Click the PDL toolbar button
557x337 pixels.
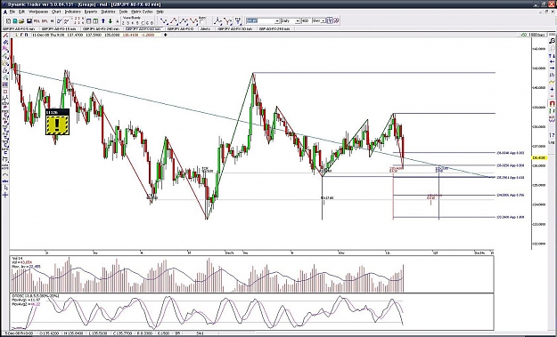(x=37, y=21)
